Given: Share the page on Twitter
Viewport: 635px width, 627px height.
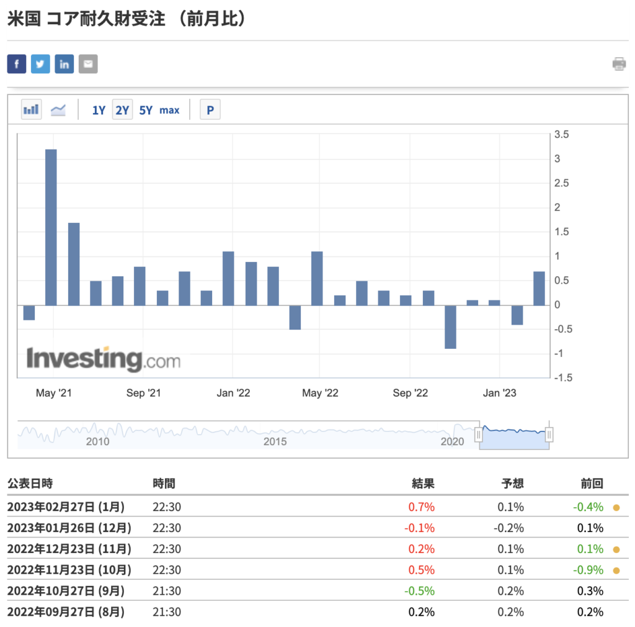Looking at the screenshot, I should click(x=40, y=64).
